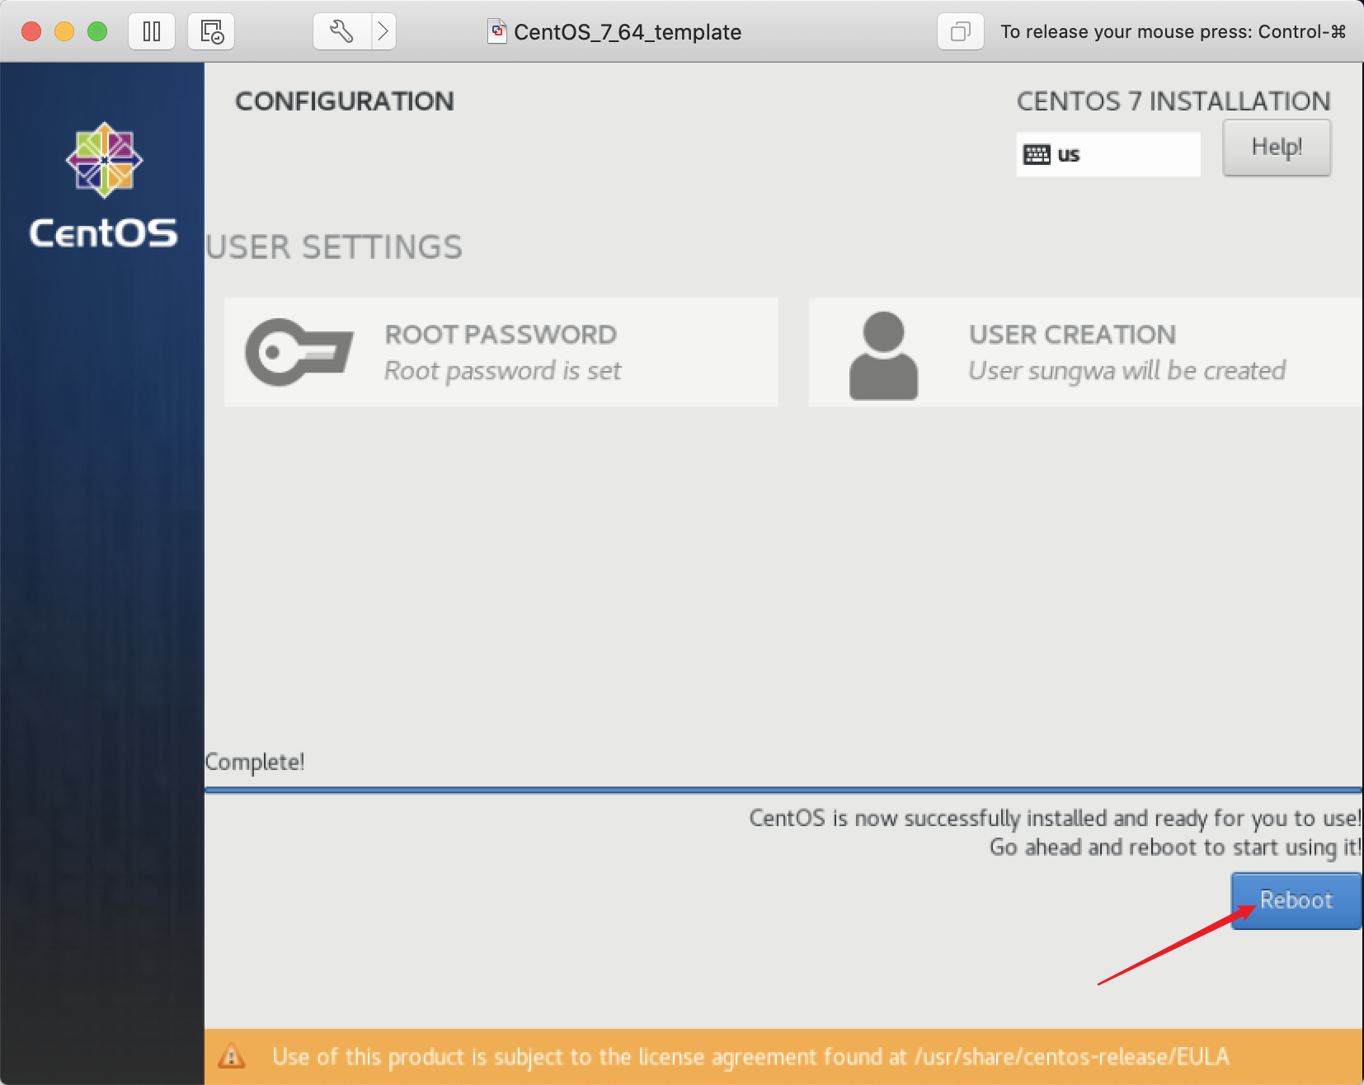Maximize the VM window with green button
Screen dimensions: 1364x1085
(x=97, y=31)
